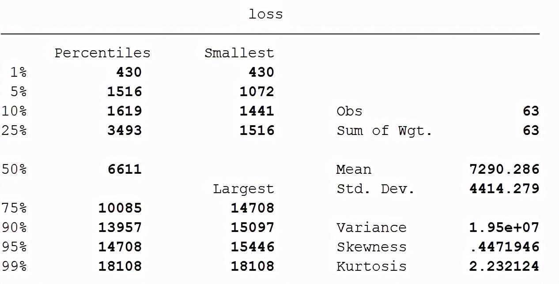Click the 10% percentile value 1619
The image size is (559, 284).
coord(125,111)
